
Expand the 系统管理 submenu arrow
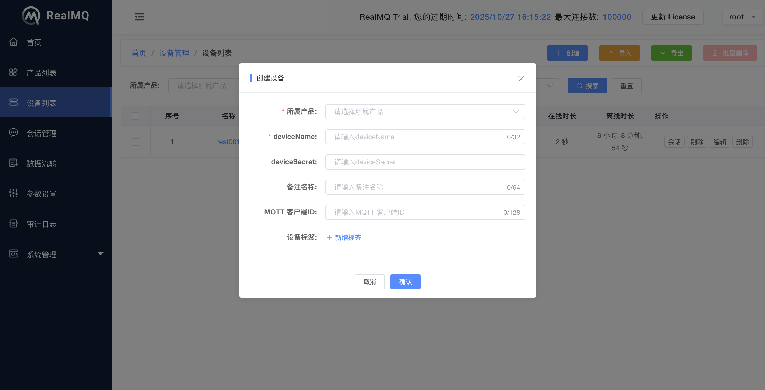pos(100,254)
